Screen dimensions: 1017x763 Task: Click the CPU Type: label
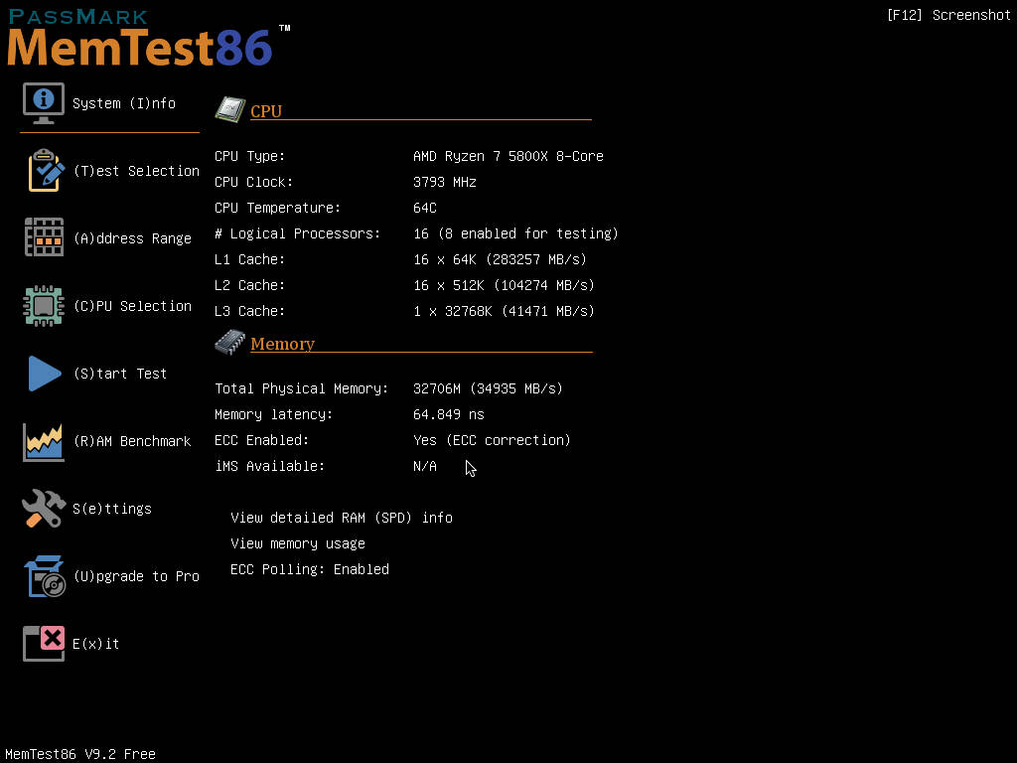pos(249,156)
